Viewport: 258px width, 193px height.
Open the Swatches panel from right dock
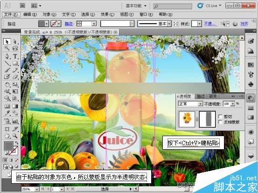pos(251,65)
